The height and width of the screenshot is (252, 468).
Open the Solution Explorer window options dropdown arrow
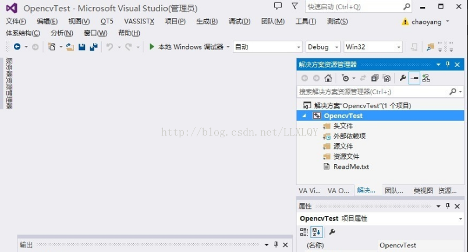(x=438, y=65)
